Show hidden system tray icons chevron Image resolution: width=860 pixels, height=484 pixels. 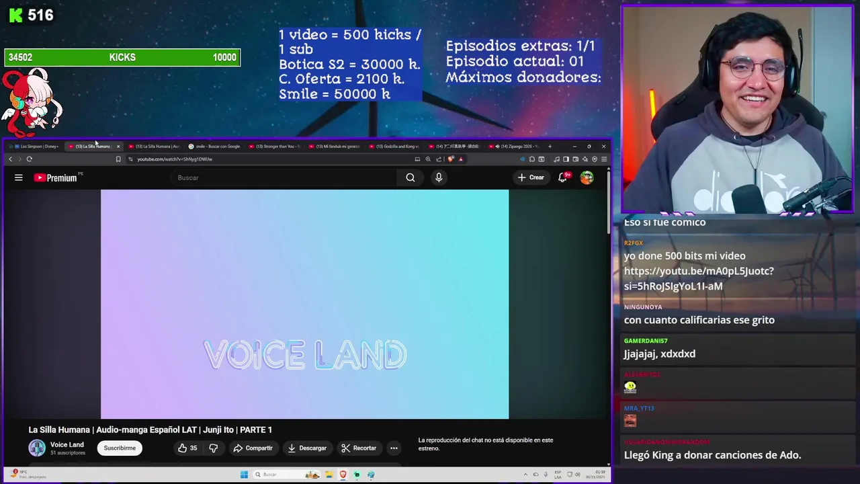[525, 475]
